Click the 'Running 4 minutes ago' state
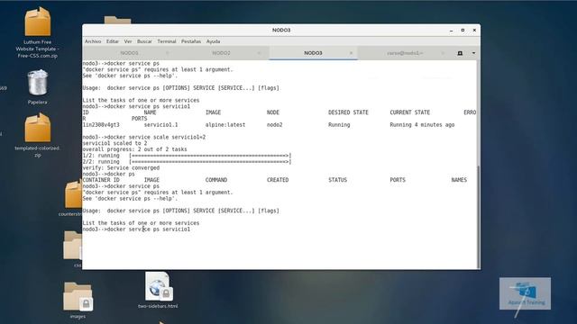This screenshot has height=324, width=577. click(422, 125)
